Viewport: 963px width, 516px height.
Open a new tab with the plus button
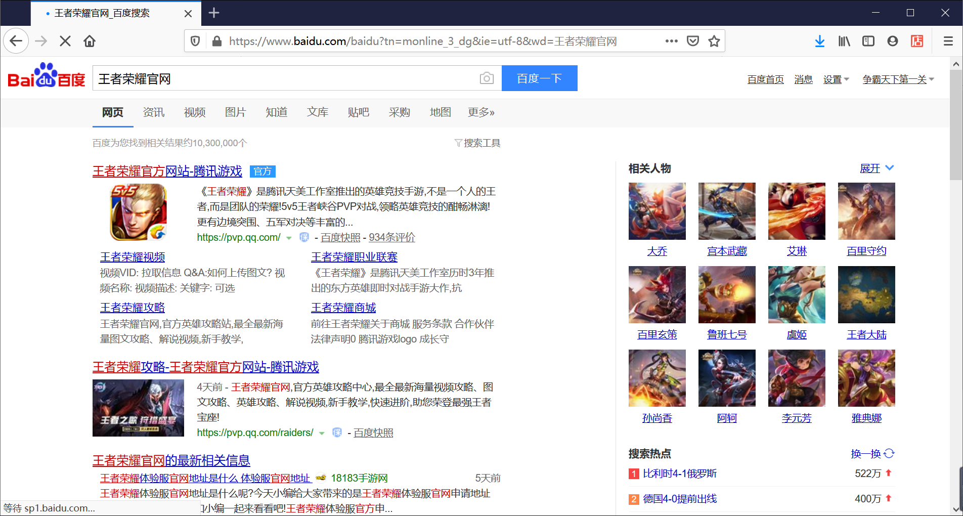coord(214,13)
